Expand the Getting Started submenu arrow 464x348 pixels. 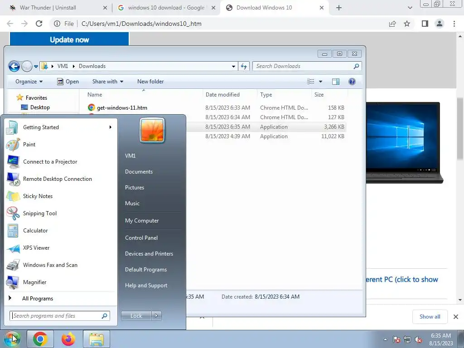[111, 127]
